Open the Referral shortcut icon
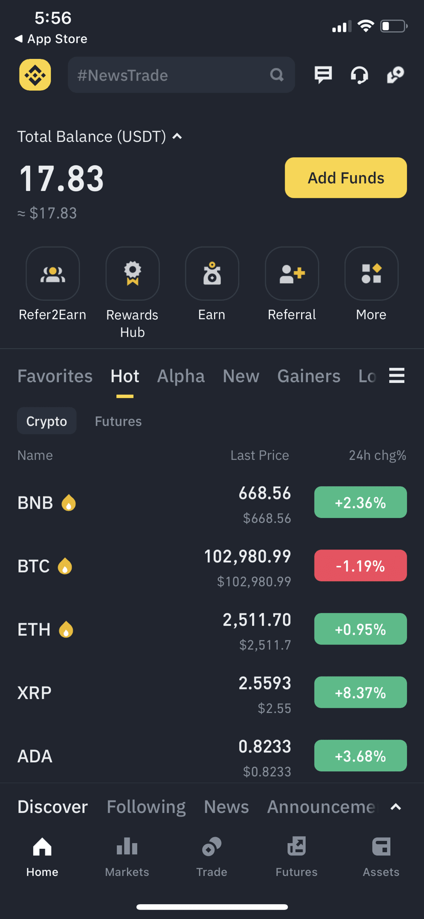 [x=292, y=274]
